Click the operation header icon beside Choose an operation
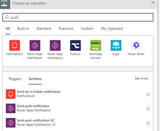 (x=5, y=4)
